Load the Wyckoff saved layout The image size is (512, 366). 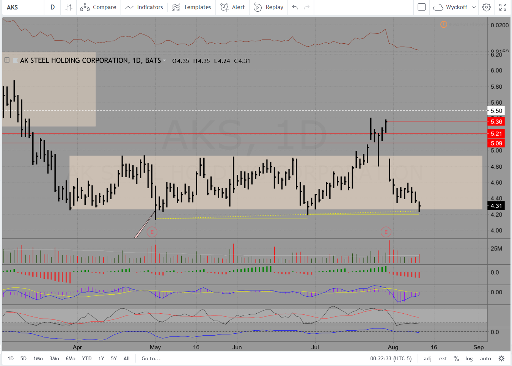(x=450, y=7)
